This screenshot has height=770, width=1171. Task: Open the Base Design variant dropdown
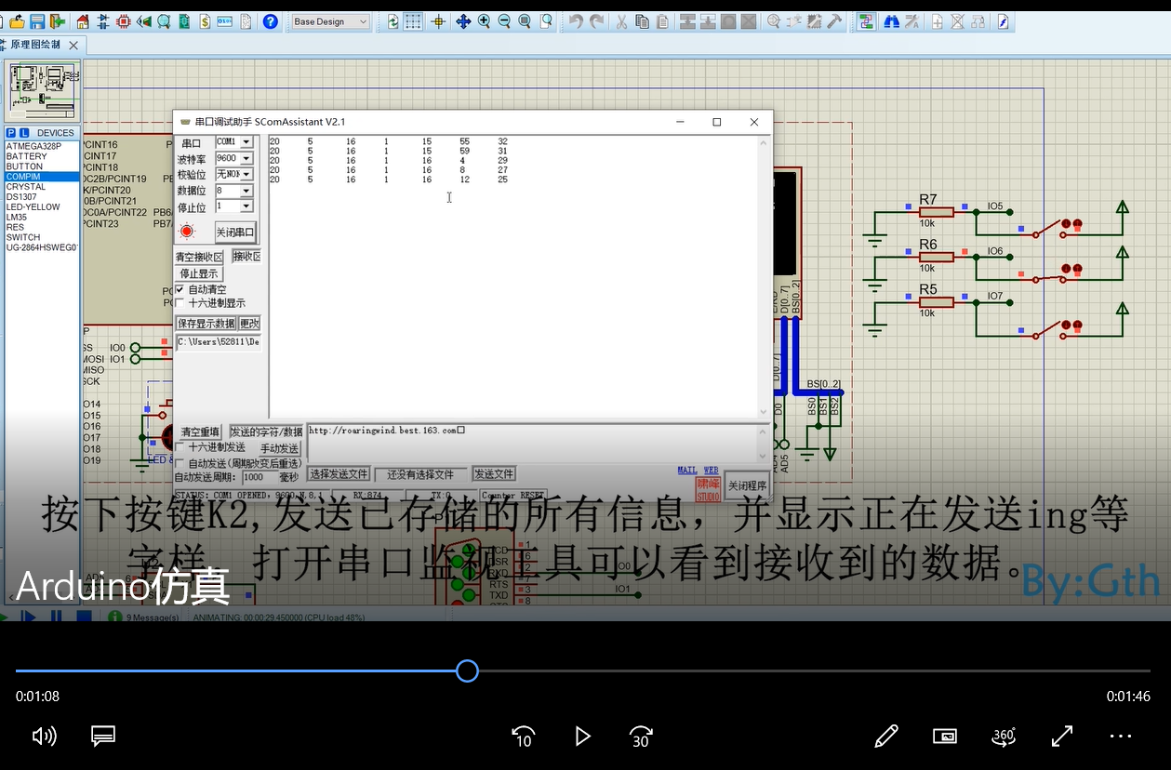click(x=330, y=21)
